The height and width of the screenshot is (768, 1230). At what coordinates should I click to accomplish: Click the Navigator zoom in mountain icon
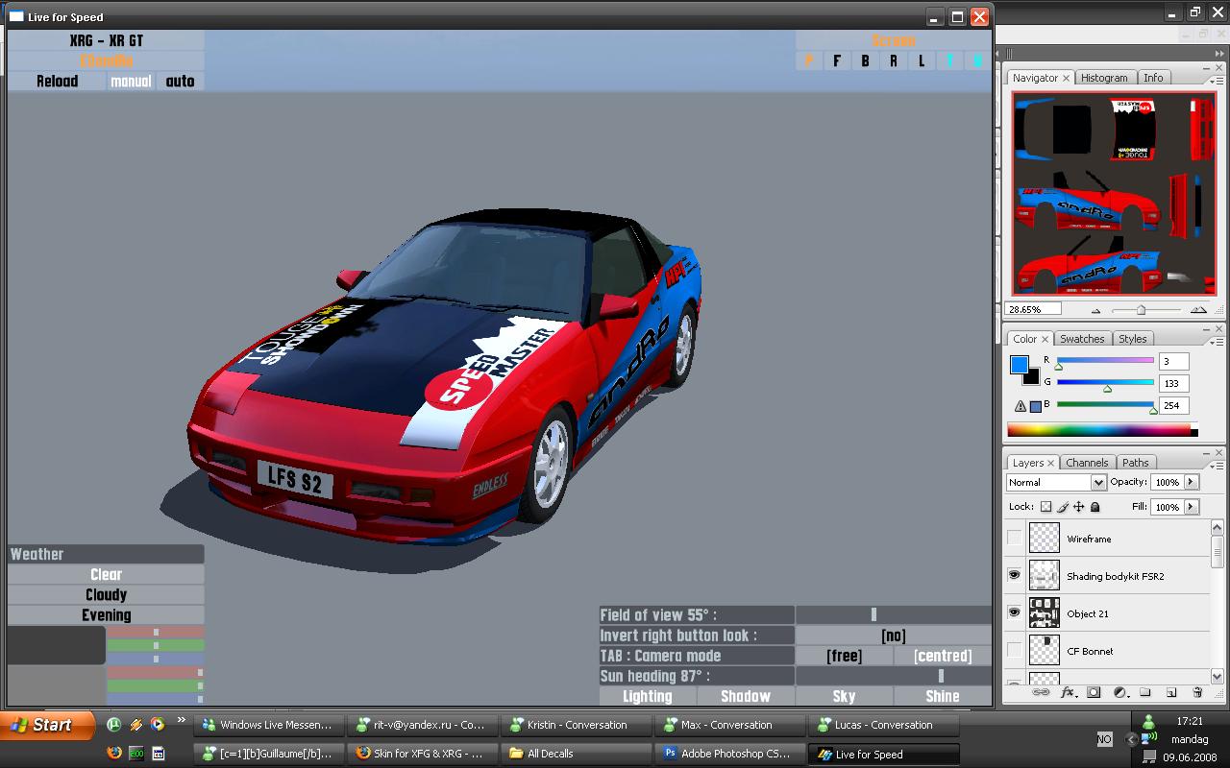[1198, 310]
